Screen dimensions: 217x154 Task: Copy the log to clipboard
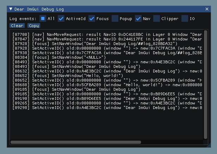[34, 26]
